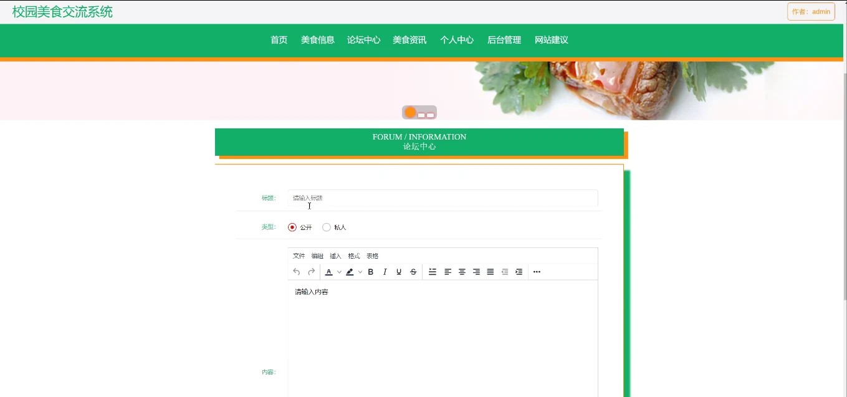The width and height of the screenshot is (847, 397).
Task: Open the 插入 editor menu
Action: [x=335, y=256]
